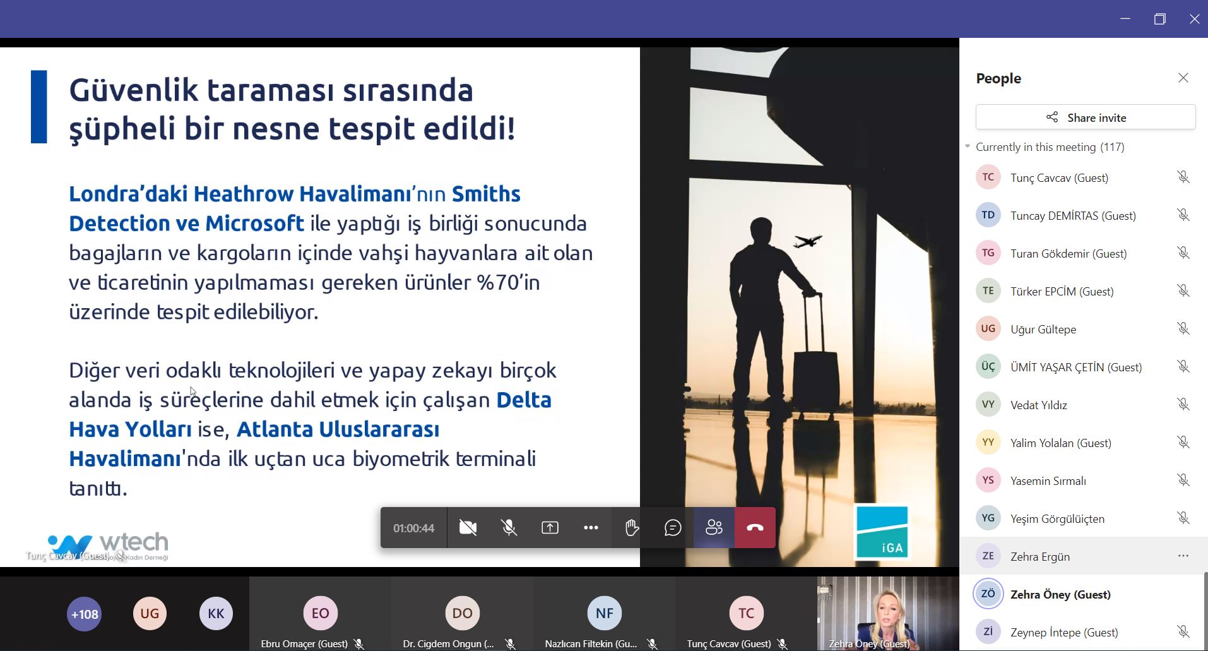Collapse the Currently in this meeting list

click(x=968, y=146)
